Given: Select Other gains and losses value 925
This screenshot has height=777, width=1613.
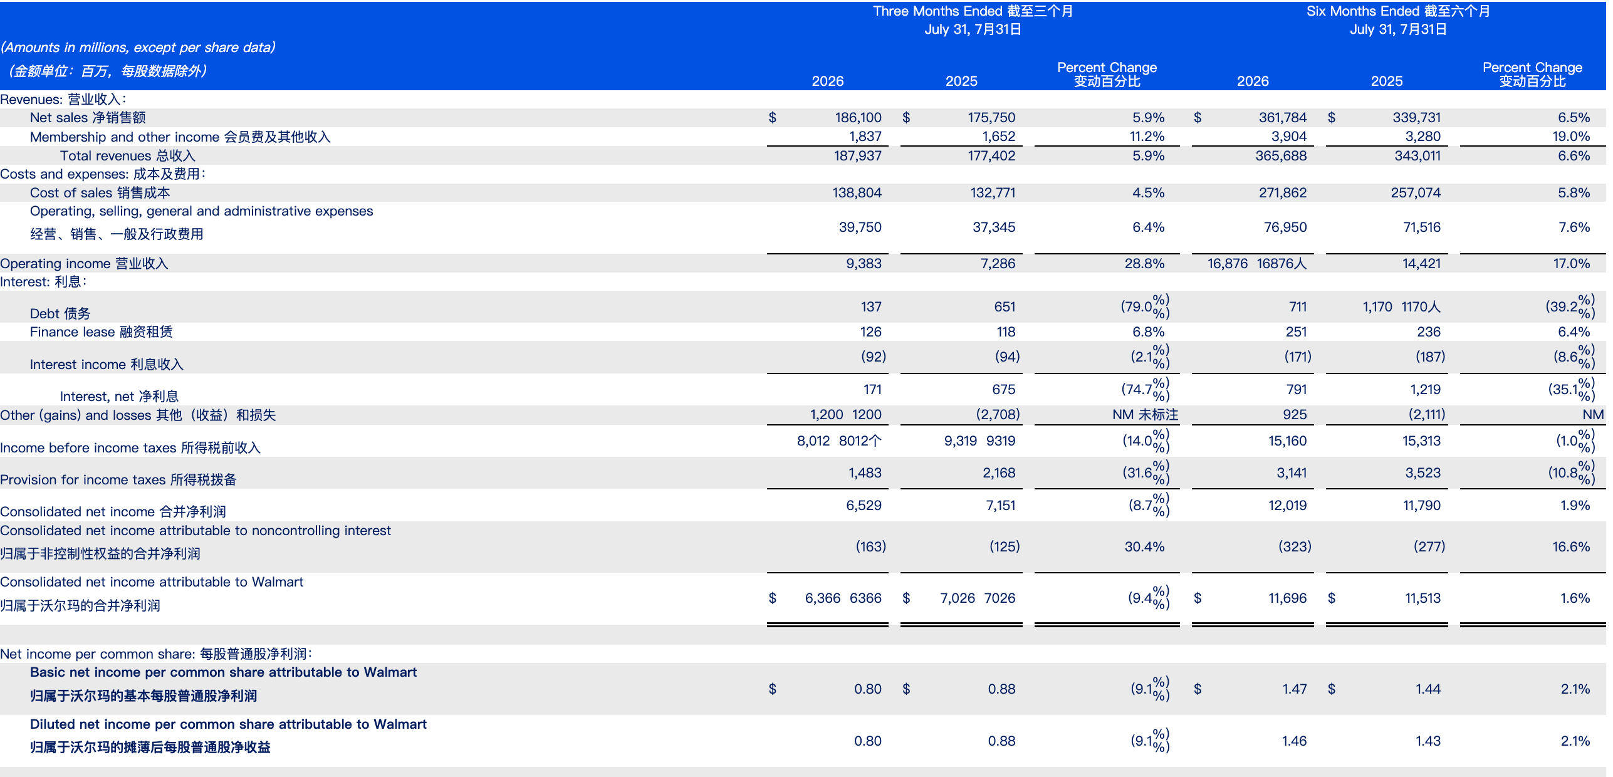Looking at the screenshot, I should pos(1295,415).
